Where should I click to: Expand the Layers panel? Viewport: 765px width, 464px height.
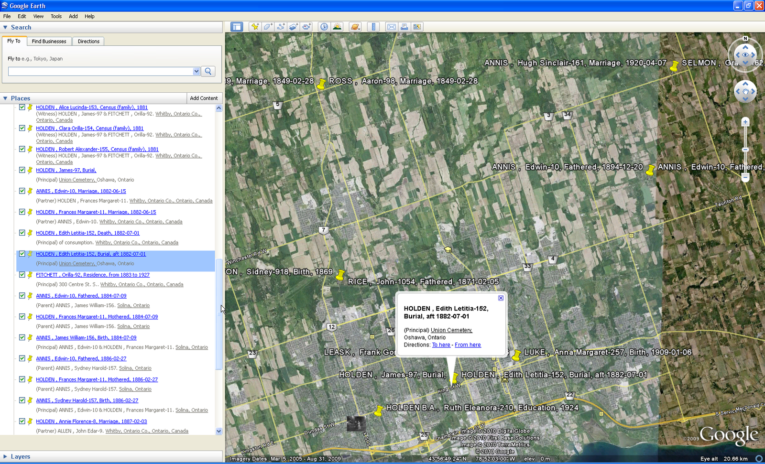coord(5,456)
